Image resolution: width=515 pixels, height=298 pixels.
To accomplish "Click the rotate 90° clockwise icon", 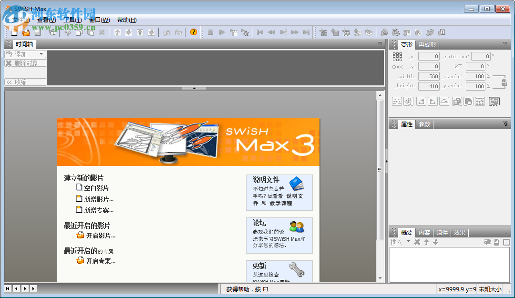I will [420, 101].
